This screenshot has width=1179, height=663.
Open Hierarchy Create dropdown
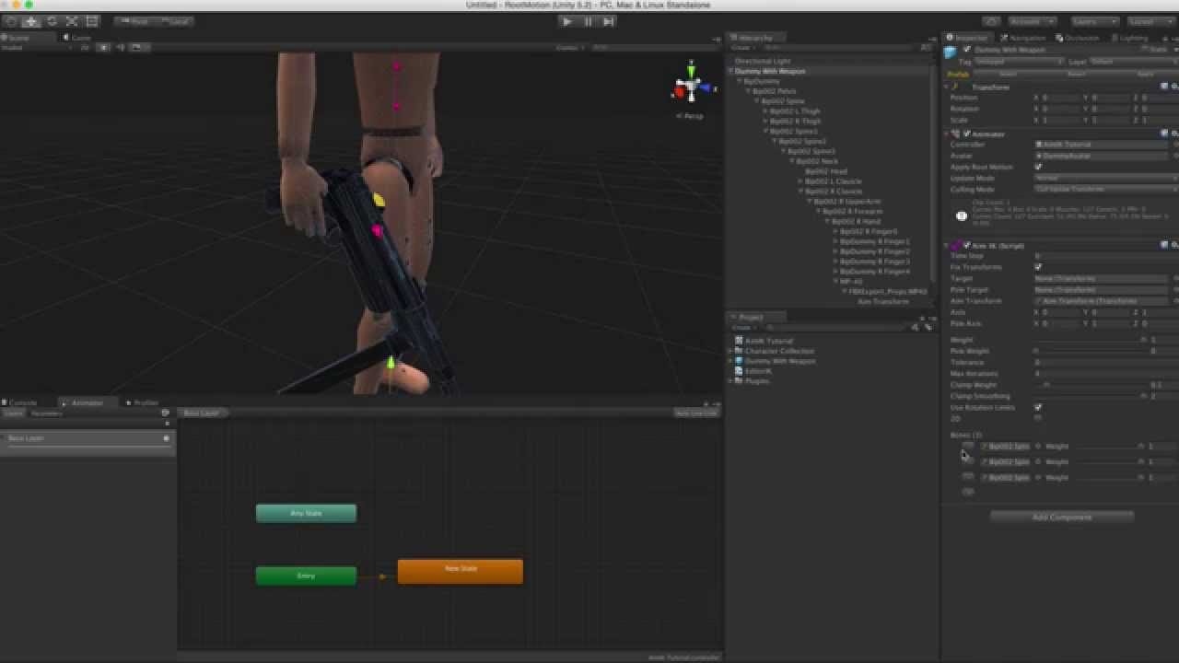(x=742, y=47)
